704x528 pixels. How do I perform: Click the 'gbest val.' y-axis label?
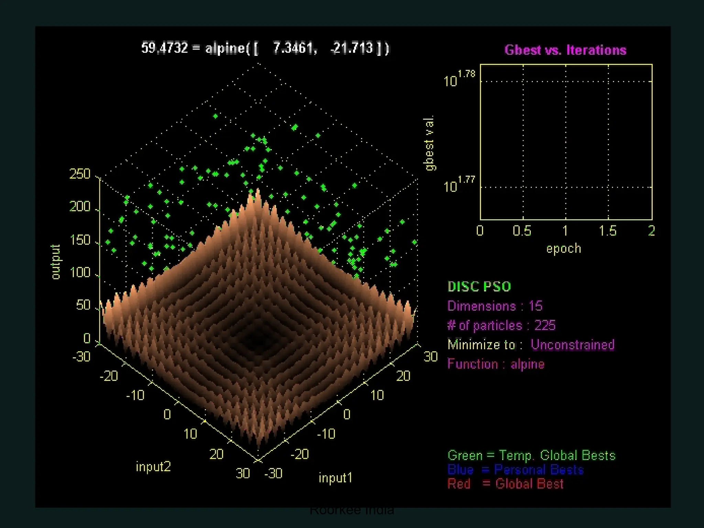[x=429, y=143]
